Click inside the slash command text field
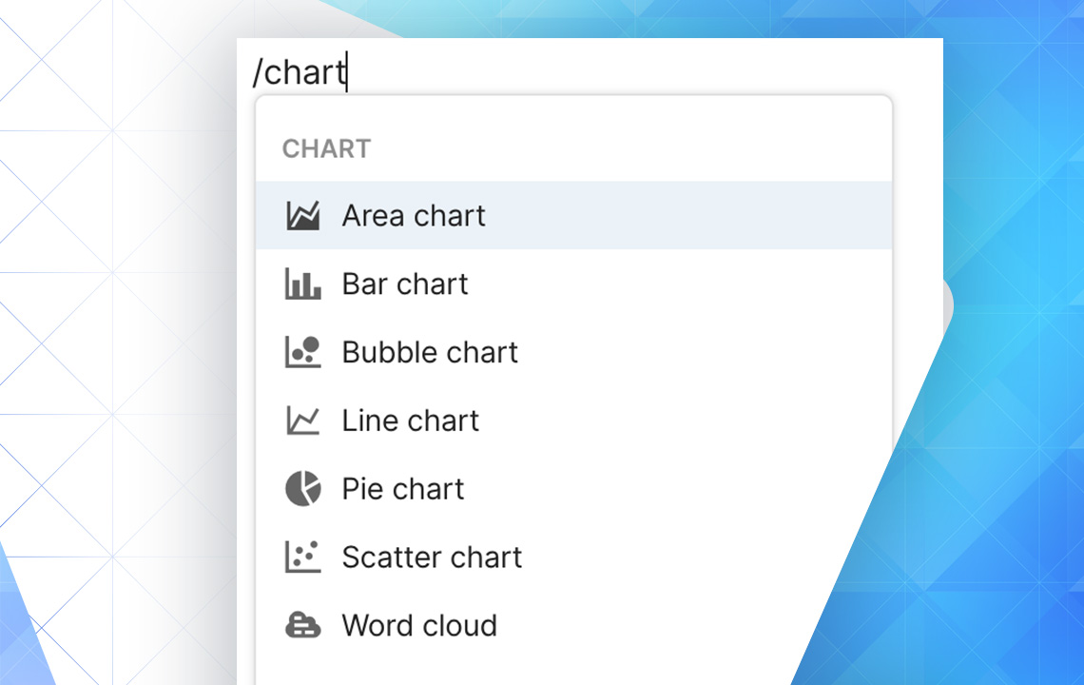 tap(475, 71)
